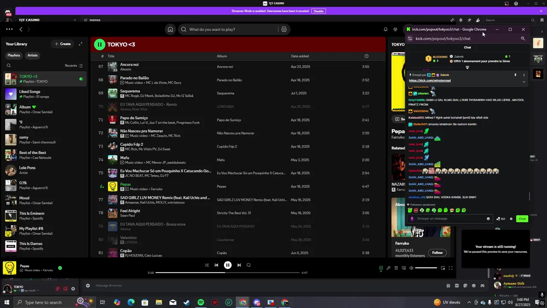Open Liked Songs playlist

[45, 94]
